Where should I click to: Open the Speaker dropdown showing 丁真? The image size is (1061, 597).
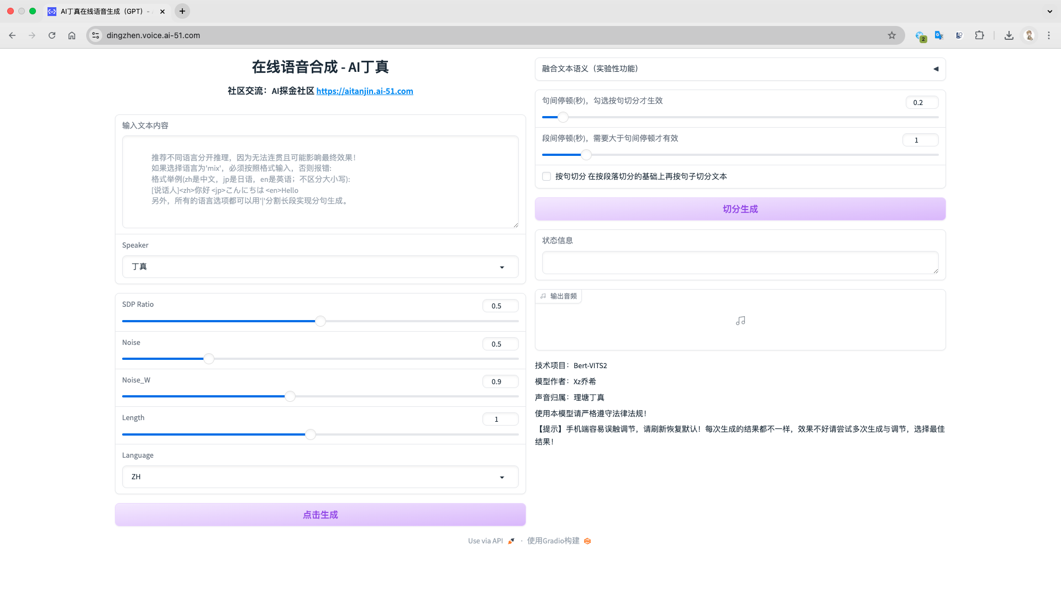click(320, 267)
